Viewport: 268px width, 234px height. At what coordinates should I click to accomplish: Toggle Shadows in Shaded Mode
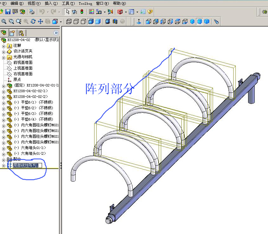coord(108,21)
